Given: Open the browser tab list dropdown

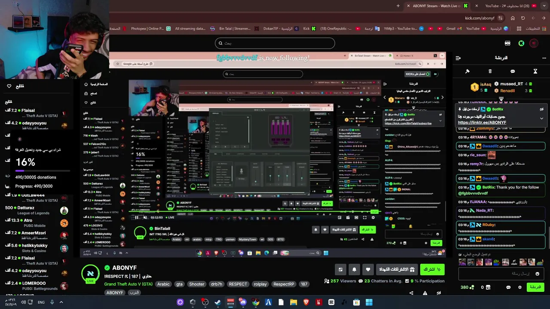Looking at the screenshot, I should (544, 6).
